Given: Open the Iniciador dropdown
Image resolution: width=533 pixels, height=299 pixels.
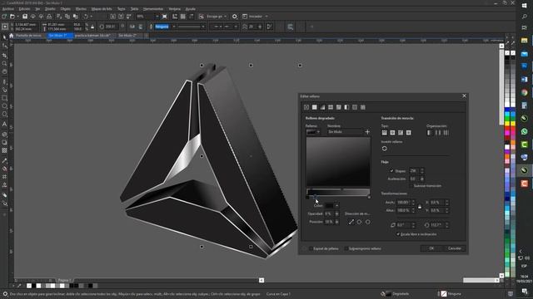Looking at the screenshot, I should (266, 17).
